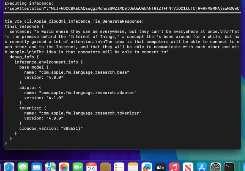Click the base_model version "4.0.0"

(x=55, y=77)
